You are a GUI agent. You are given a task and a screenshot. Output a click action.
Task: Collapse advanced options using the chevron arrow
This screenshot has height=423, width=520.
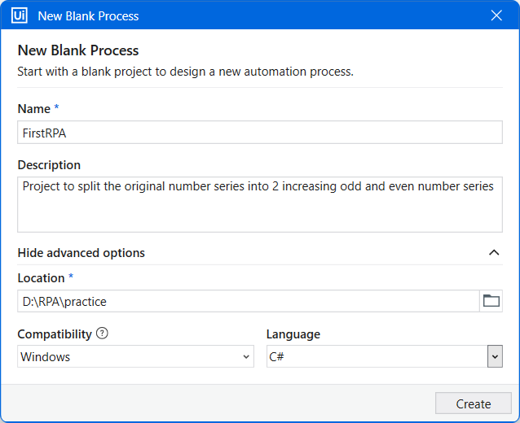pos(494,253)
